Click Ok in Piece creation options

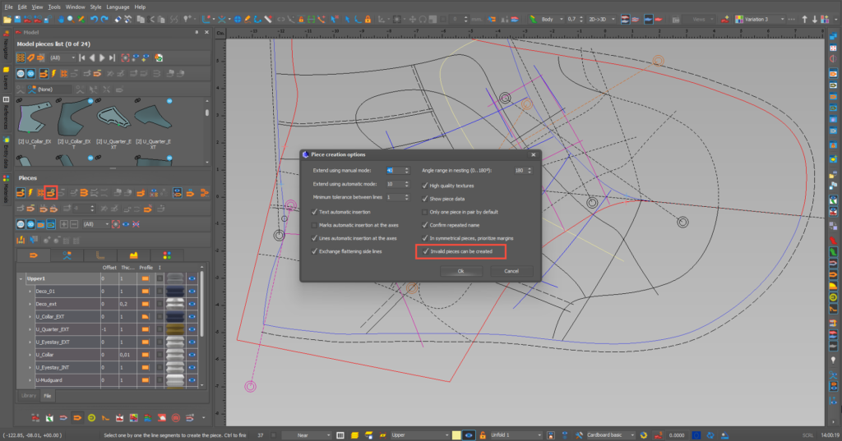(x=460, y=271)
